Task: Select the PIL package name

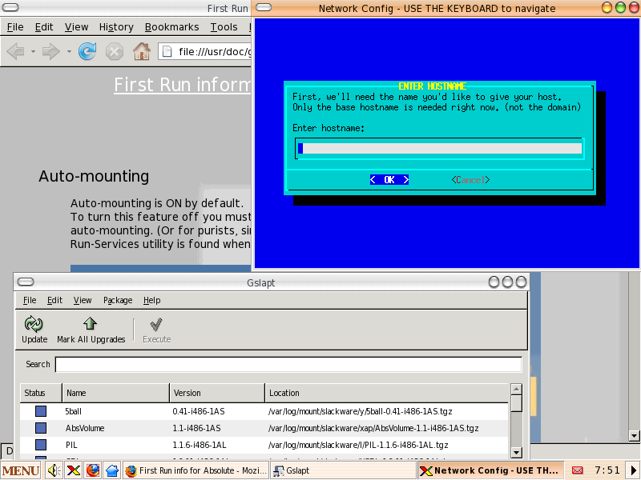Action: click(71, 445)
